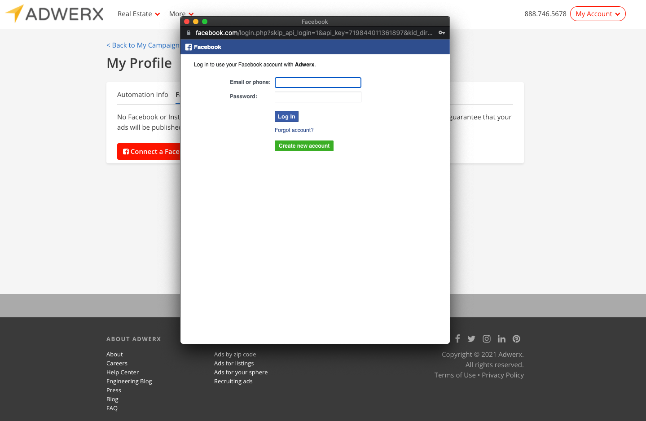
Task: Open the Press footer link
Action: [114, 390]
